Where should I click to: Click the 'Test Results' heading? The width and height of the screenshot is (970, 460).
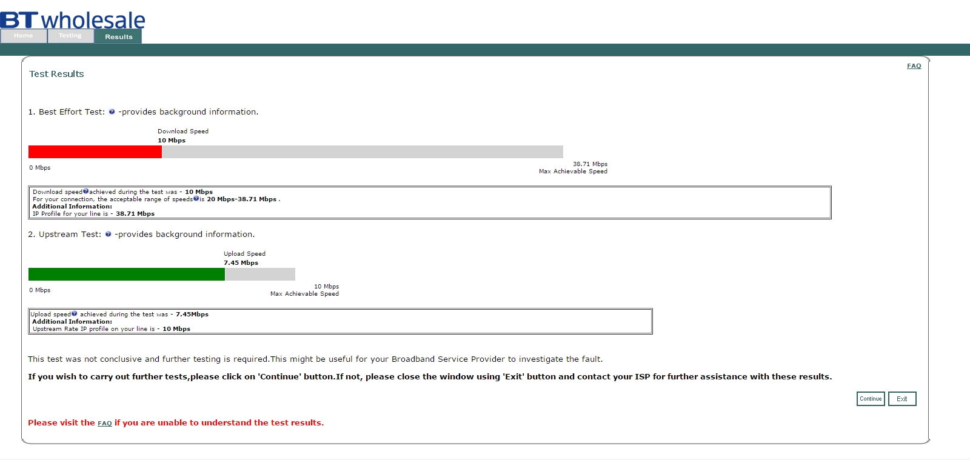tap(56, 74)
